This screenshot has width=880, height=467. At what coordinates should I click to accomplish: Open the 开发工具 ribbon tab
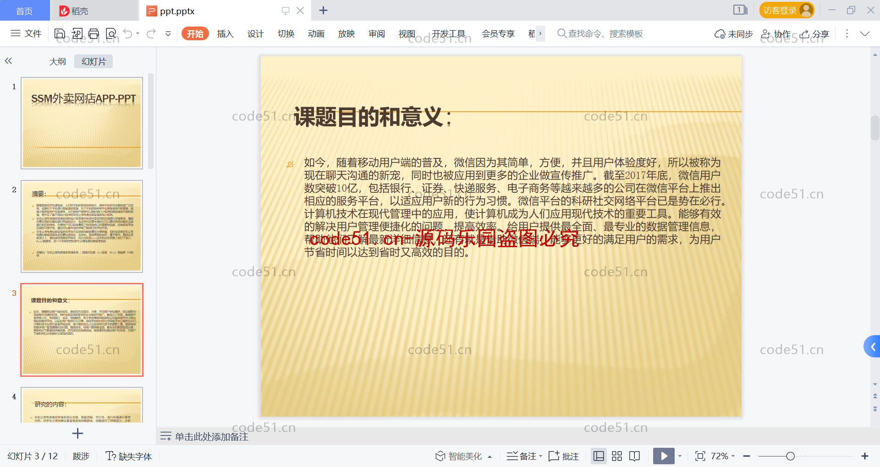coord(448,33)
